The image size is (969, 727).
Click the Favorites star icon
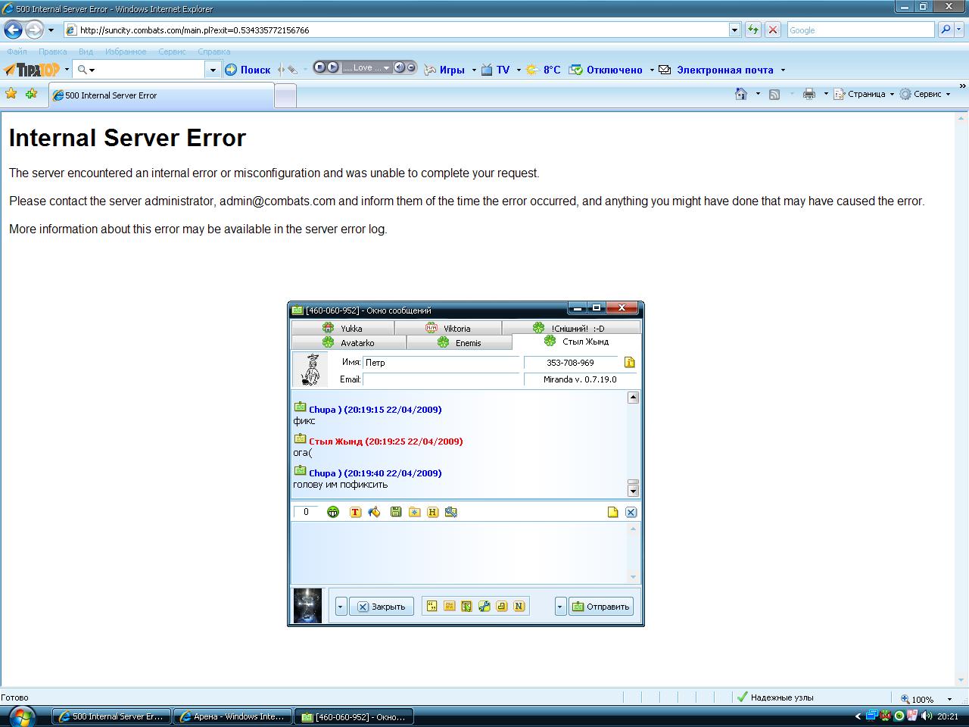pos(11,94)
